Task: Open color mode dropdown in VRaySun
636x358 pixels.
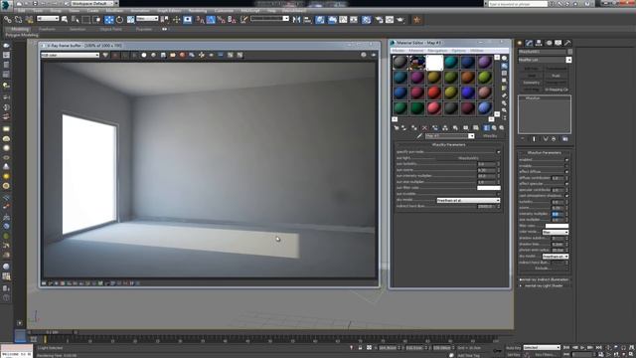Action: (x=556, y=232)
